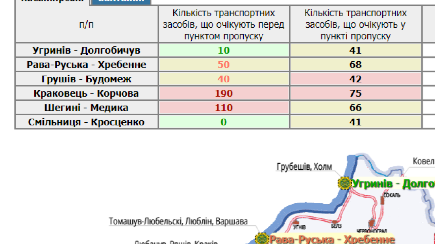Click the п/п column header

(x=86, y=24)
